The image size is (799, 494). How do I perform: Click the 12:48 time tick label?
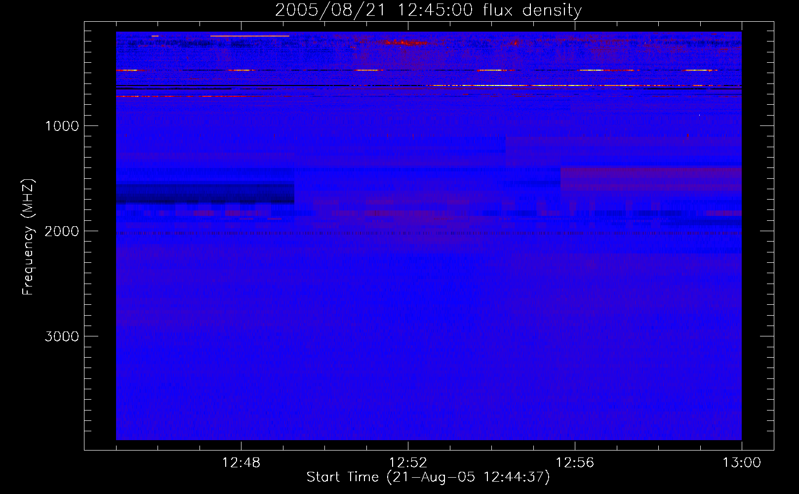tap(241, 463)
